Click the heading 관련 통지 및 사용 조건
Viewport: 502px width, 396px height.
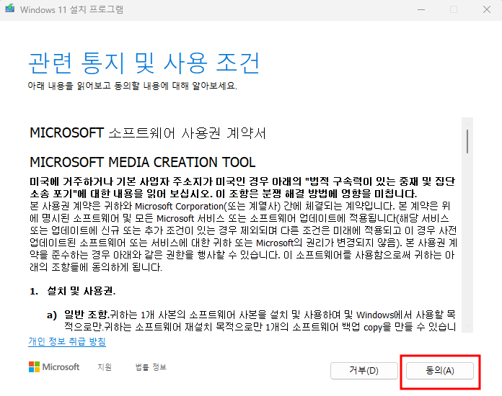pos(144,63)
